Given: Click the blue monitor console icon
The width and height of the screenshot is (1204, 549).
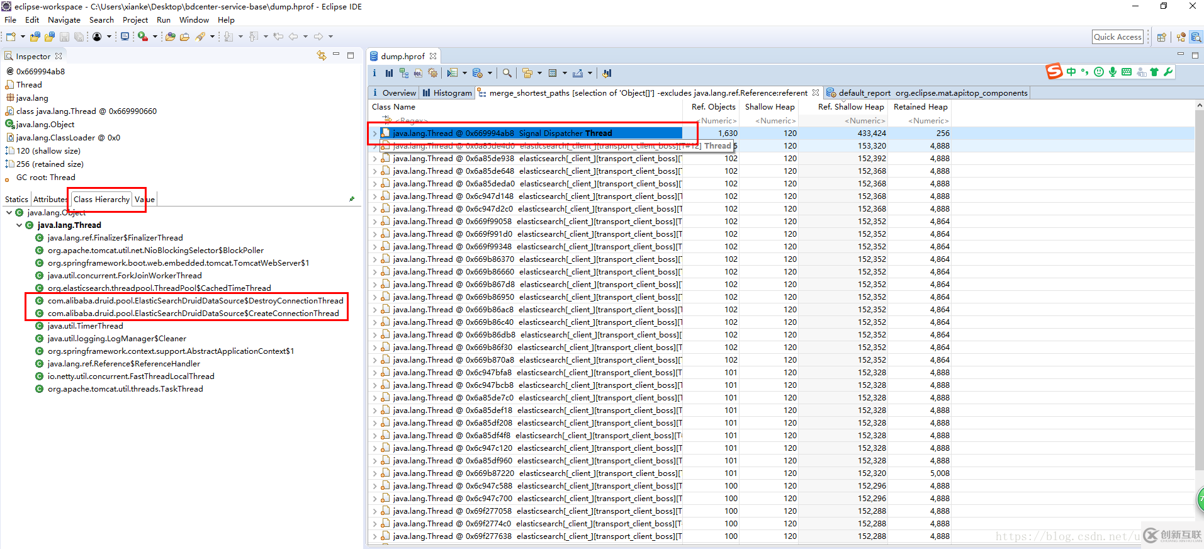Looking at the screenshot, I should pyautogui.click(x=125, y=37).
